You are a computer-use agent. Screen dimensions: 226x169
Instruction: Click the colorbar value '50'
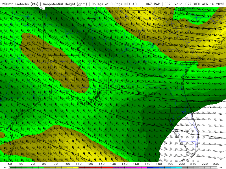[x=10, y=164]
